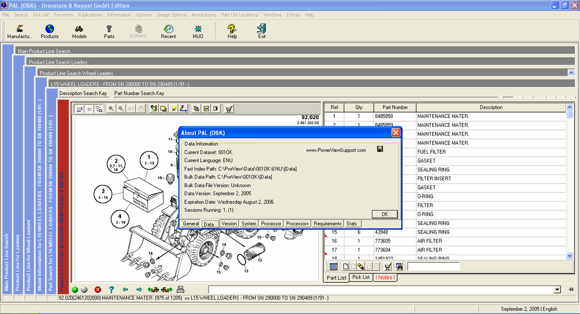Switch to Stats tab in About dialog
The height and width of the screenshot is (314, 580).
pyautogui.click(x=352, y=224)
